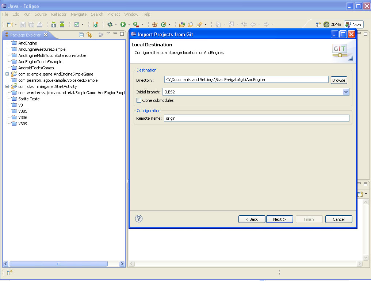Click the Search flashlight icon

pos(199,24)
